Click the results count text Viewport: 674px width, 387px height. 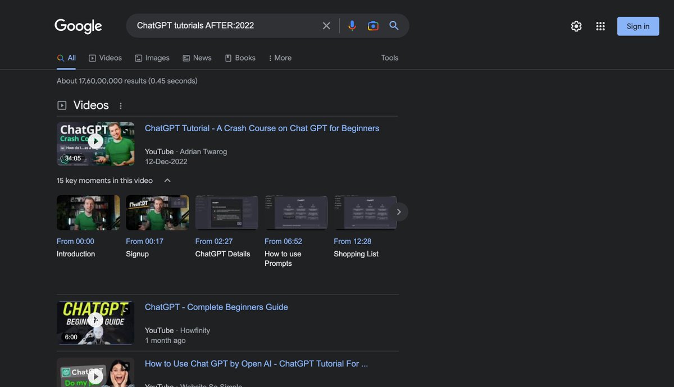coord(127,81)
